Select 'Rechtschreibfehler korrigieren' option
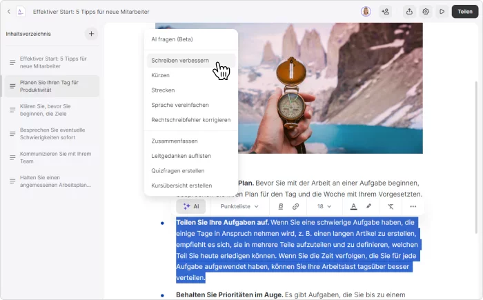This screenshot has width=483, height=300. [191, 120]
